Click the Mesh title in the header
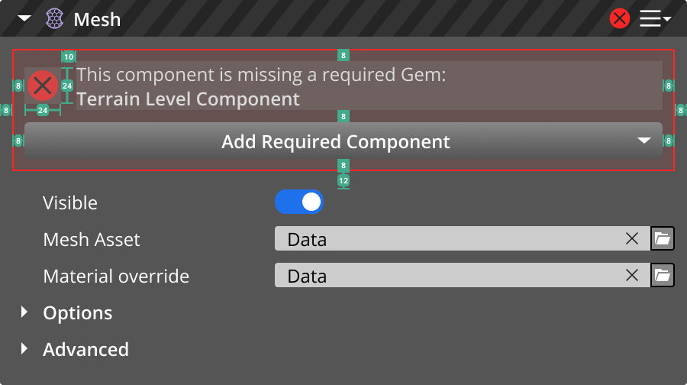 (97, 19)
